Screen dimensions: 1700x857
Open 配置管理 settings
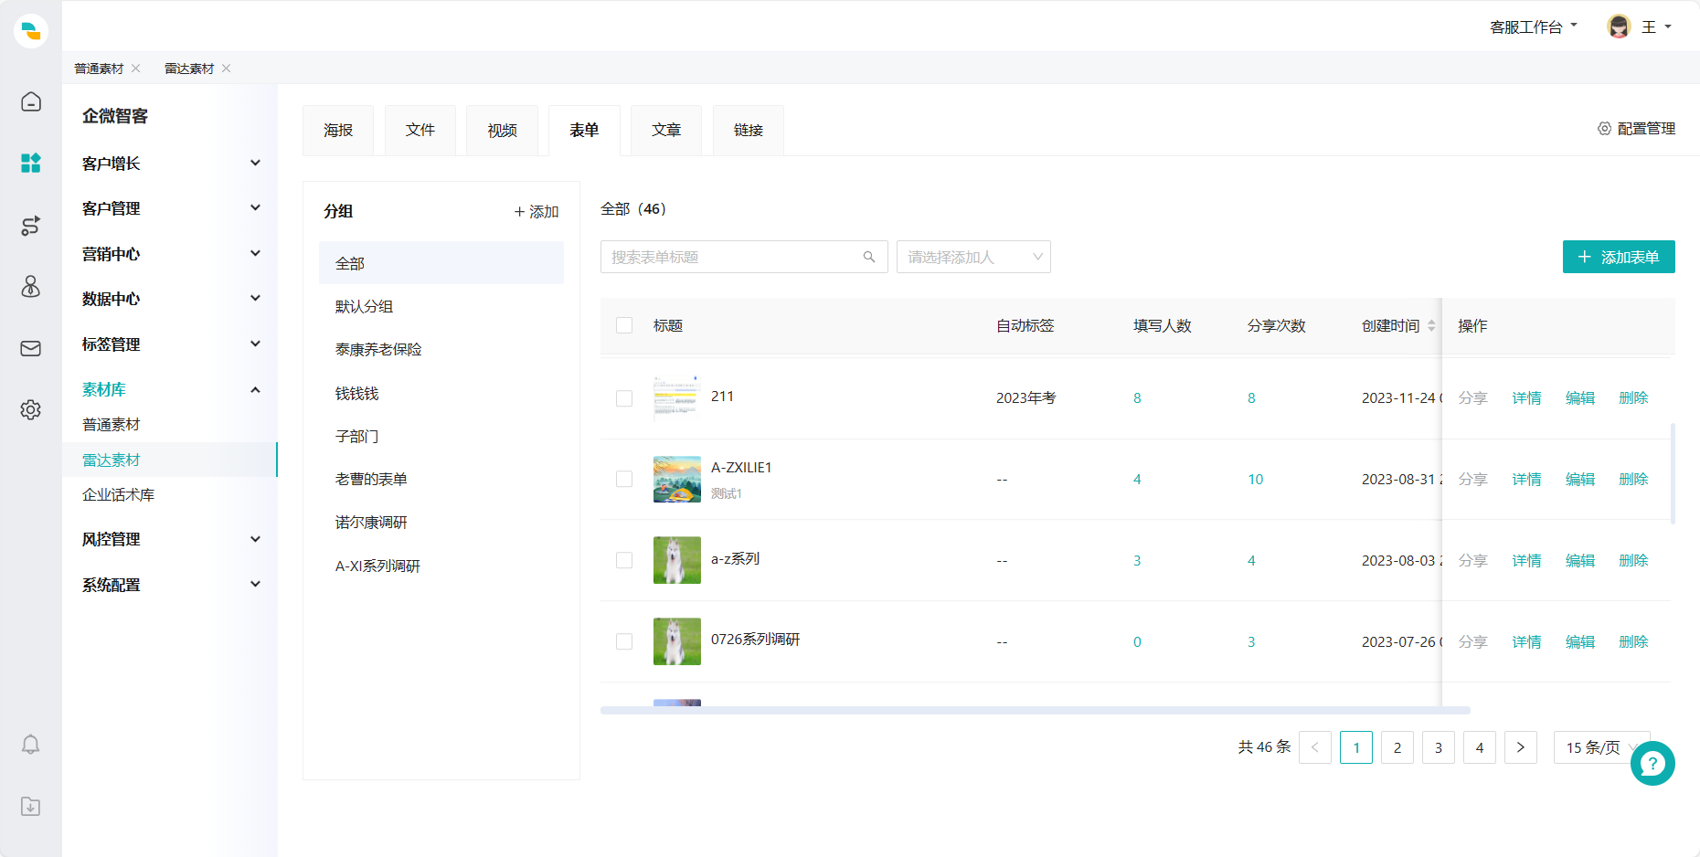click(x=1636, y=129)
